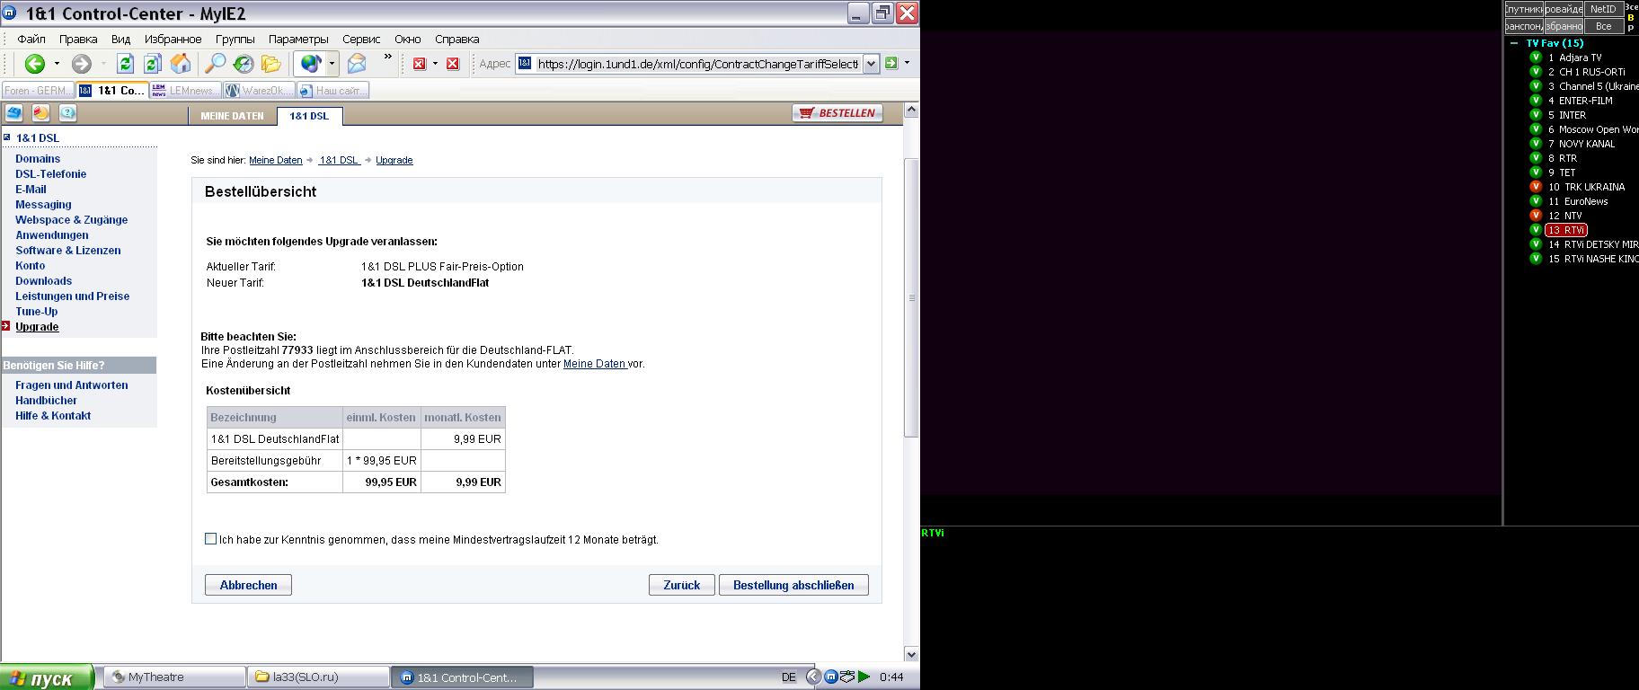
Task: Click the Favorites folder icon
Action: point(270,64)
